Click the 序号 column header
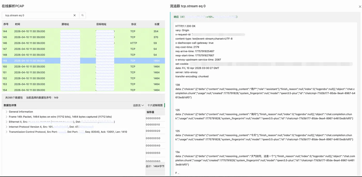This screenshot has height=177, width=362. pyautogui.click(x=6, y=24)
